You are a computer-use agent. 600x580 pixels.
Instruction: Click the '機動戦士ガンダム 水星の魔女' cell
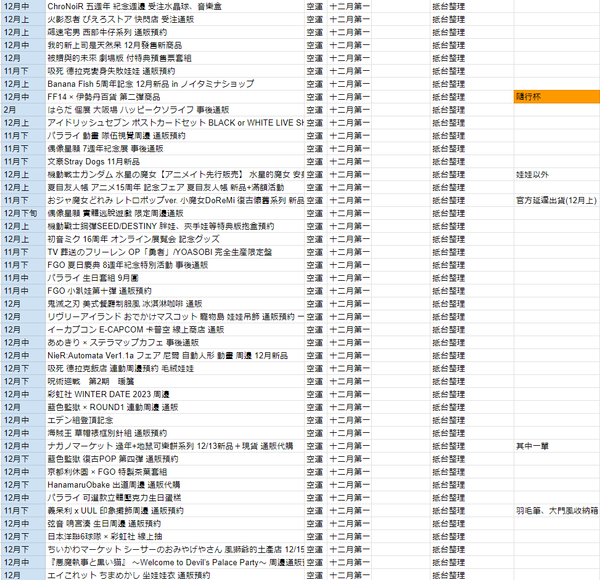click(175, 175)
